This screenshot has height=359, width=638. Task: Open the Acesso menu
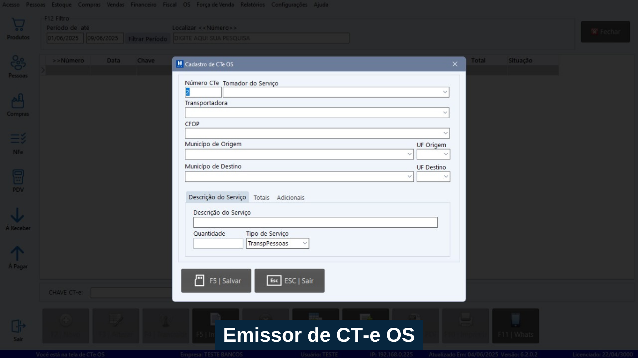point(11,5)
